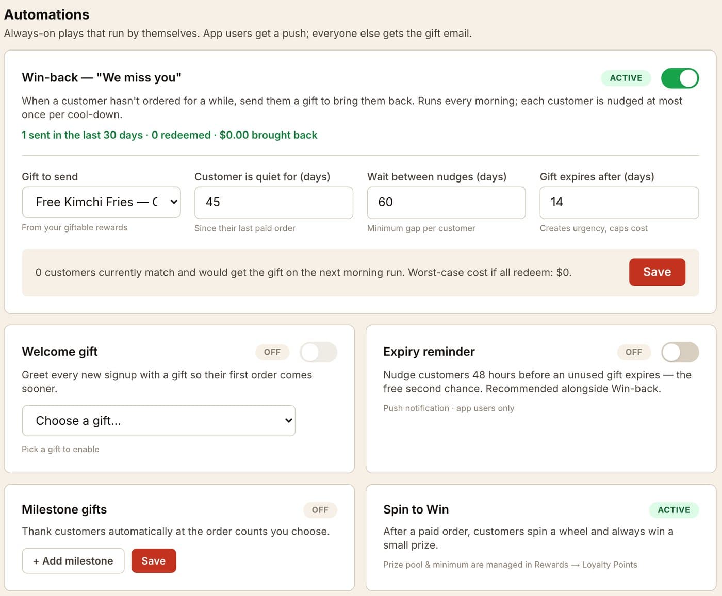The width and height of the screenshot is (722, 596).
Task: Save the Win-back settings
Action: (x=657, y=272)
